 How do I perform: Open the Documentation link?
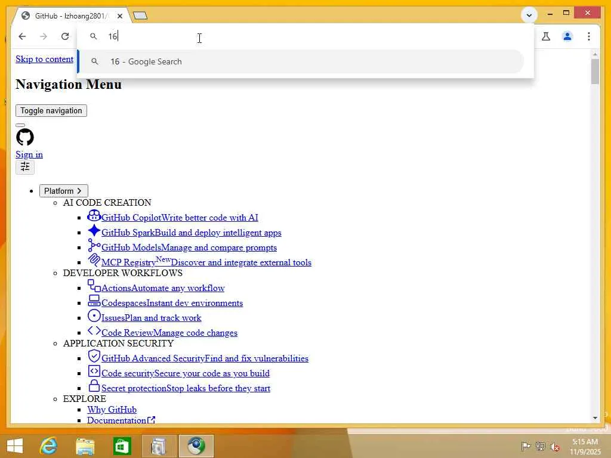(x=121, y=420)
